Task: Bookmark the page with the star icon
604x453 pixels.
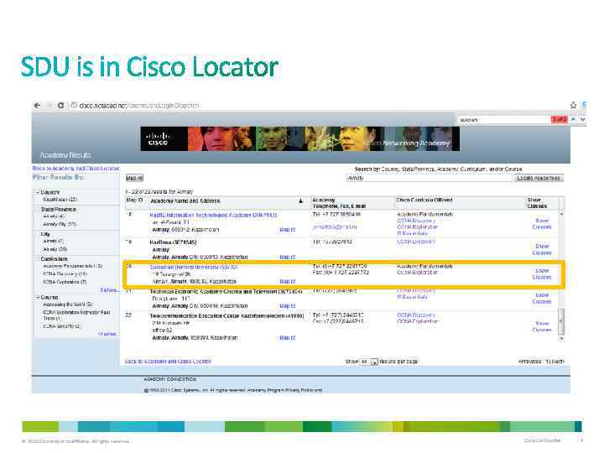Action: tap(573, 105)
